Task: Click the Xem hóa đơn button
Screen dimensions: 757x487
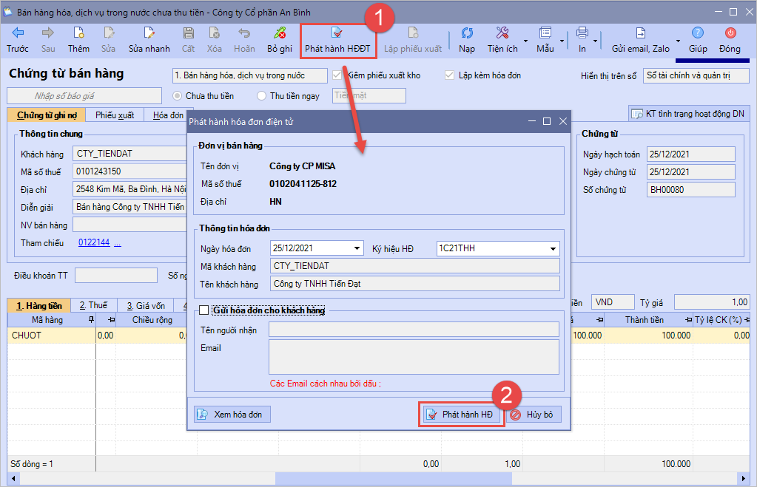Action: click(x=232, y=415)
